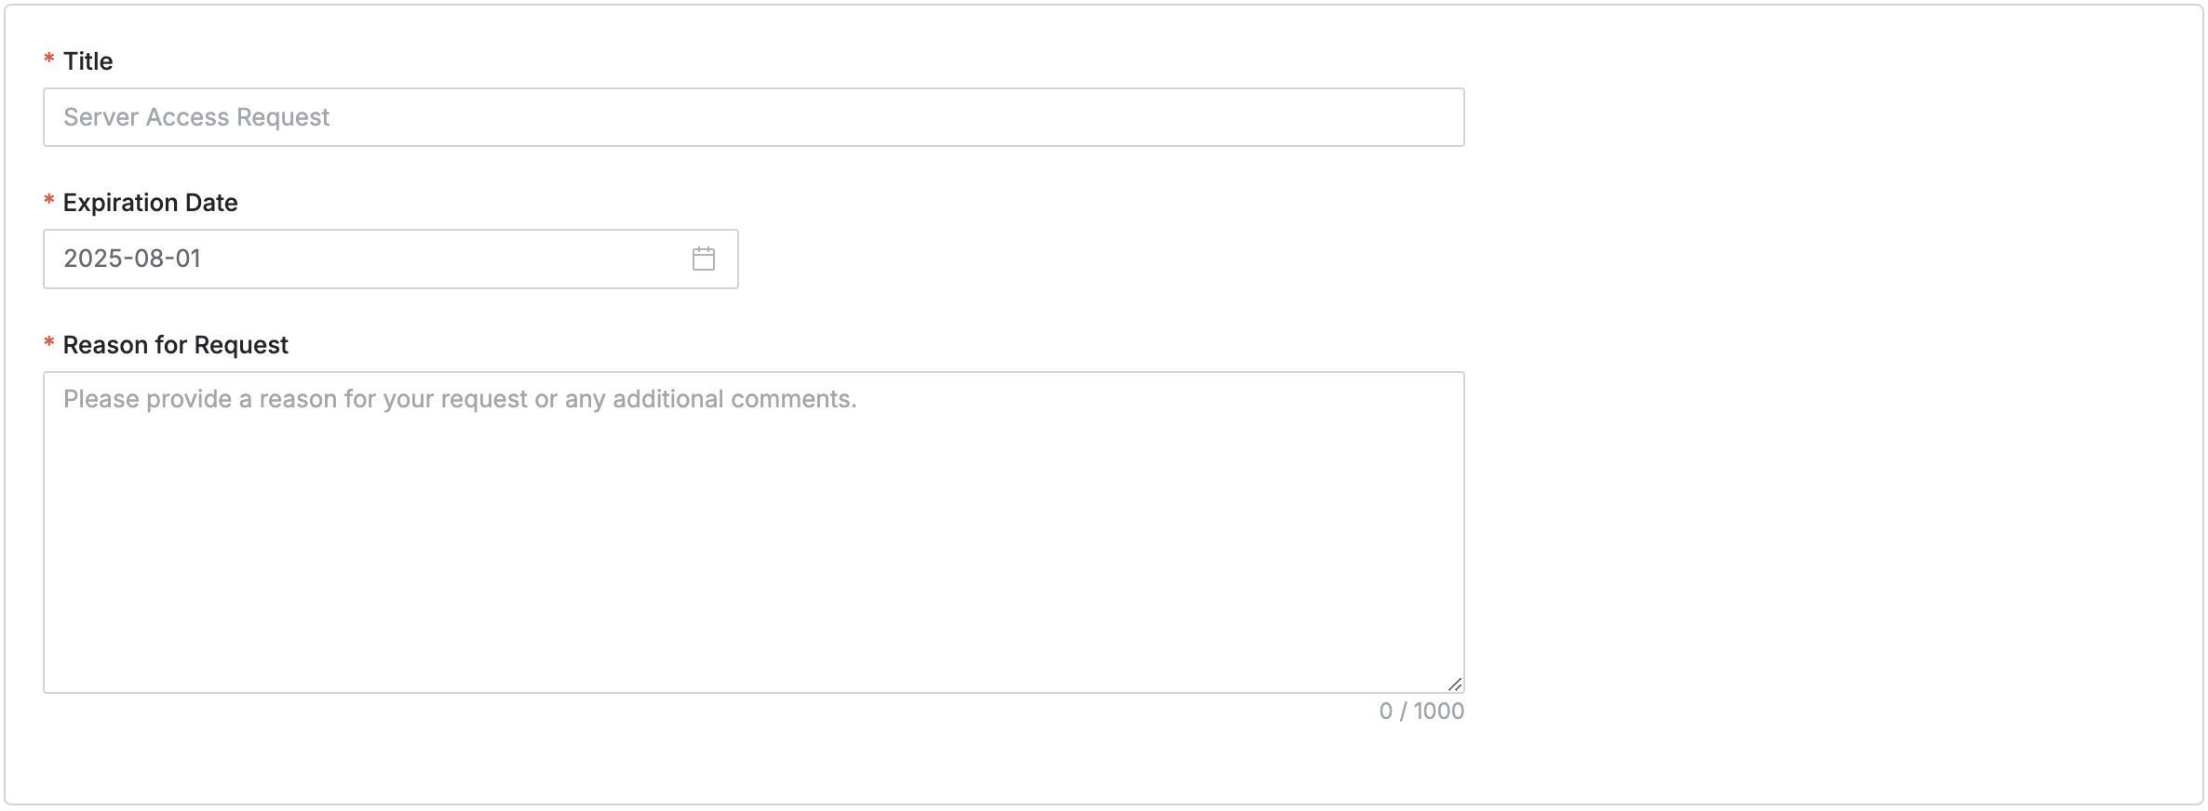2208x811 pixels.
Task: Click the red asterisk beside Reason for Request
Action: 49,343
